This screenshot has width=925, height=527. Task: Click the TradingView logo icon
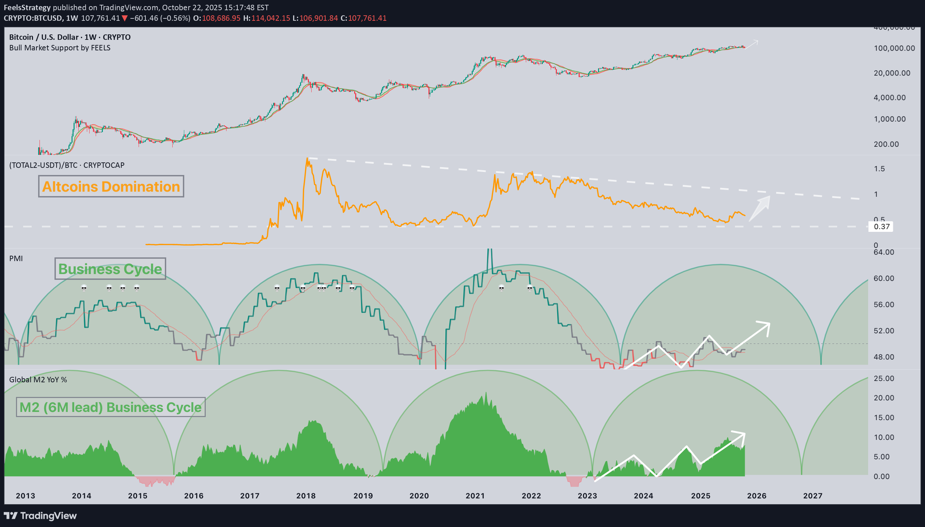(x=10, y=515)
